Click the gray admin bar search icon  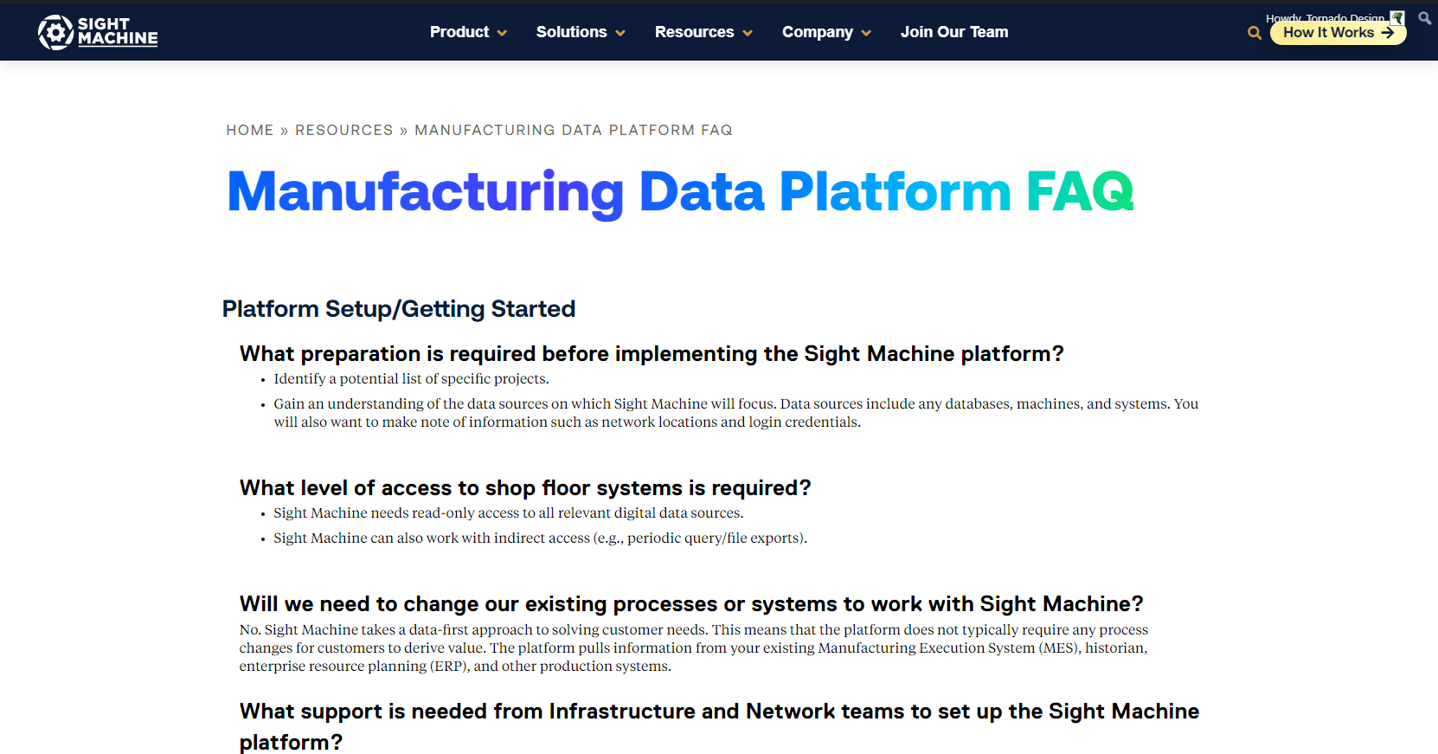tap(1424, 17)
